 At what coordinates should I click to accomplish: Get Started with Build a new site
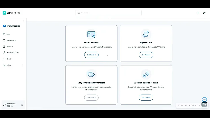tap(91, 55)
